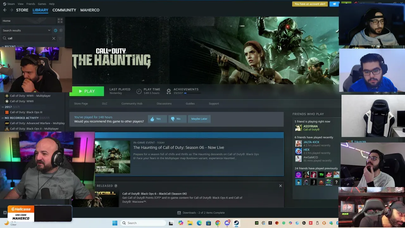The image size is (405, 228).
Task: Click the achievements gear icon
Action: click(x=169, y=91)
